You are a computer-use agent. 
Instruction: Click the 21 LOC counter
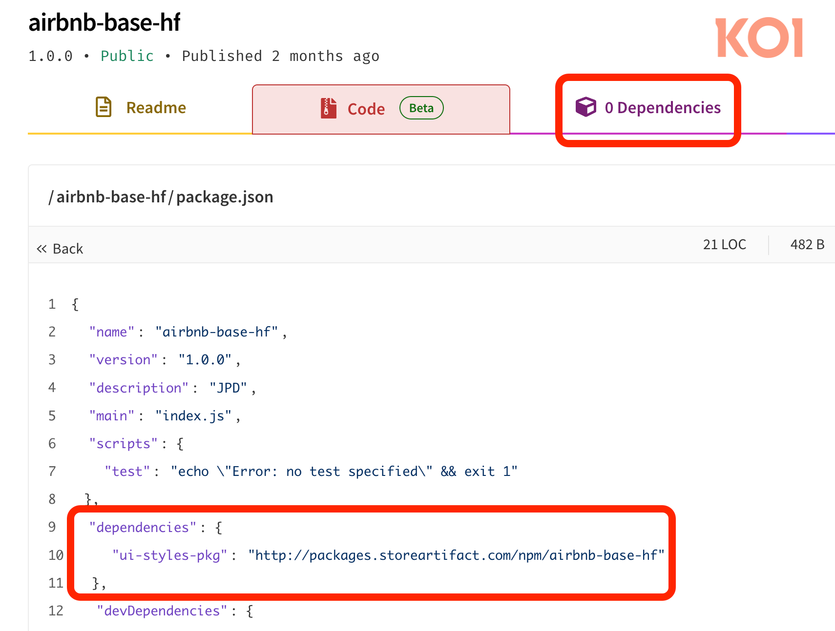tap(725, 244)
